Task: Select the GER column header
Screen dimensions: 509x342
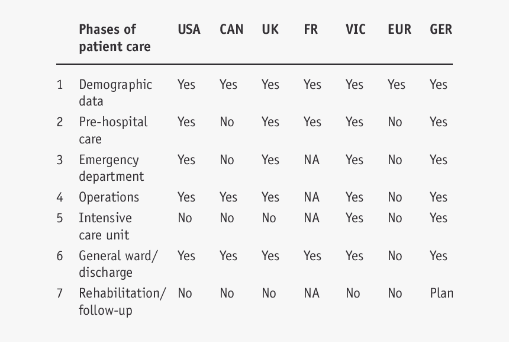Action: tap(441, 30)
